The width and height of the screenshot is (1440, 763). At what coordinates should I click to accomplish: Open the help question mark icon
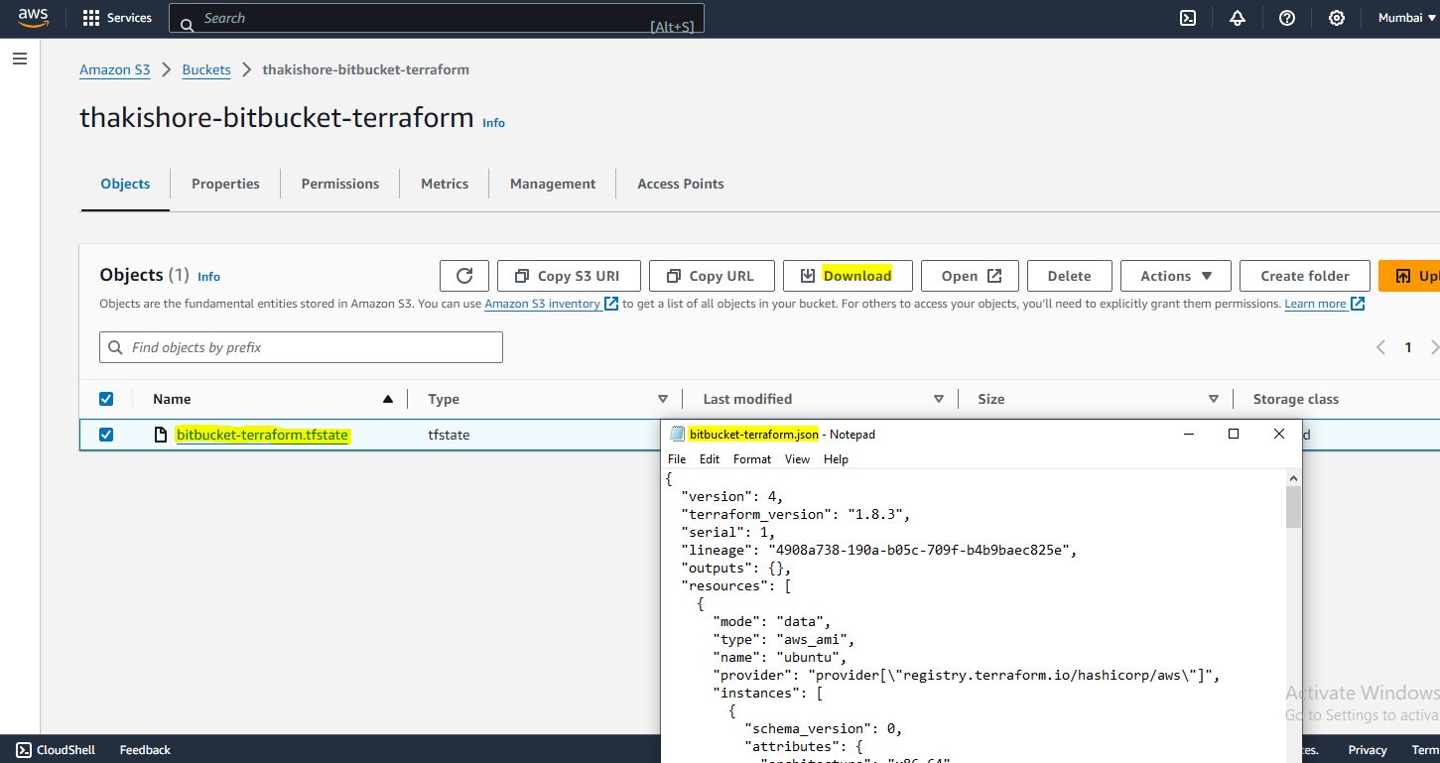[x=1287, y=18]
